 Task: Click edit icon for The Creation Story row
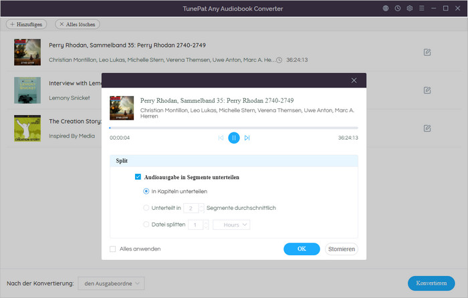pyautogui.click(x=427, y=128)
